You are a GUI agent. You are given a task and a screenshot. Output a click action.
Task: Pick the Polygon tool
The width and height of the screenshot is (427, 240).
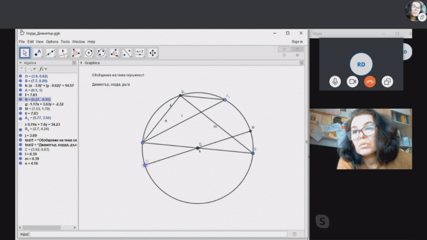[x=76, y=53]
